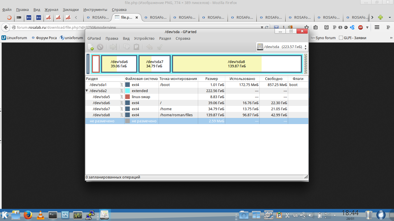Click the left tab-strip arrow in Firefox

coord(76,17)
